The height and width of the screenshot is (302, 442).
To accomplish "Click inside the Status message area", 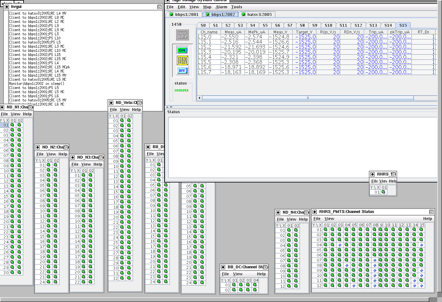I will point(303,148).
